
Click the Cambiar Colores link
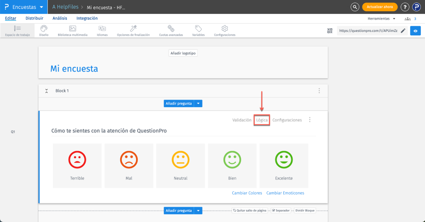click(247, 193)
